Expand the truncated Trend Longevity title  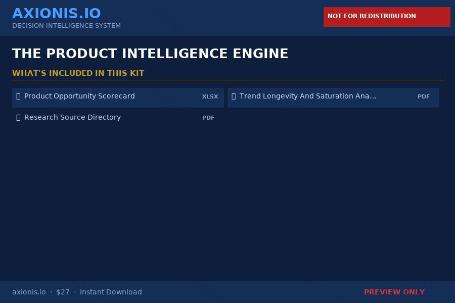click(x=308, y=96)
